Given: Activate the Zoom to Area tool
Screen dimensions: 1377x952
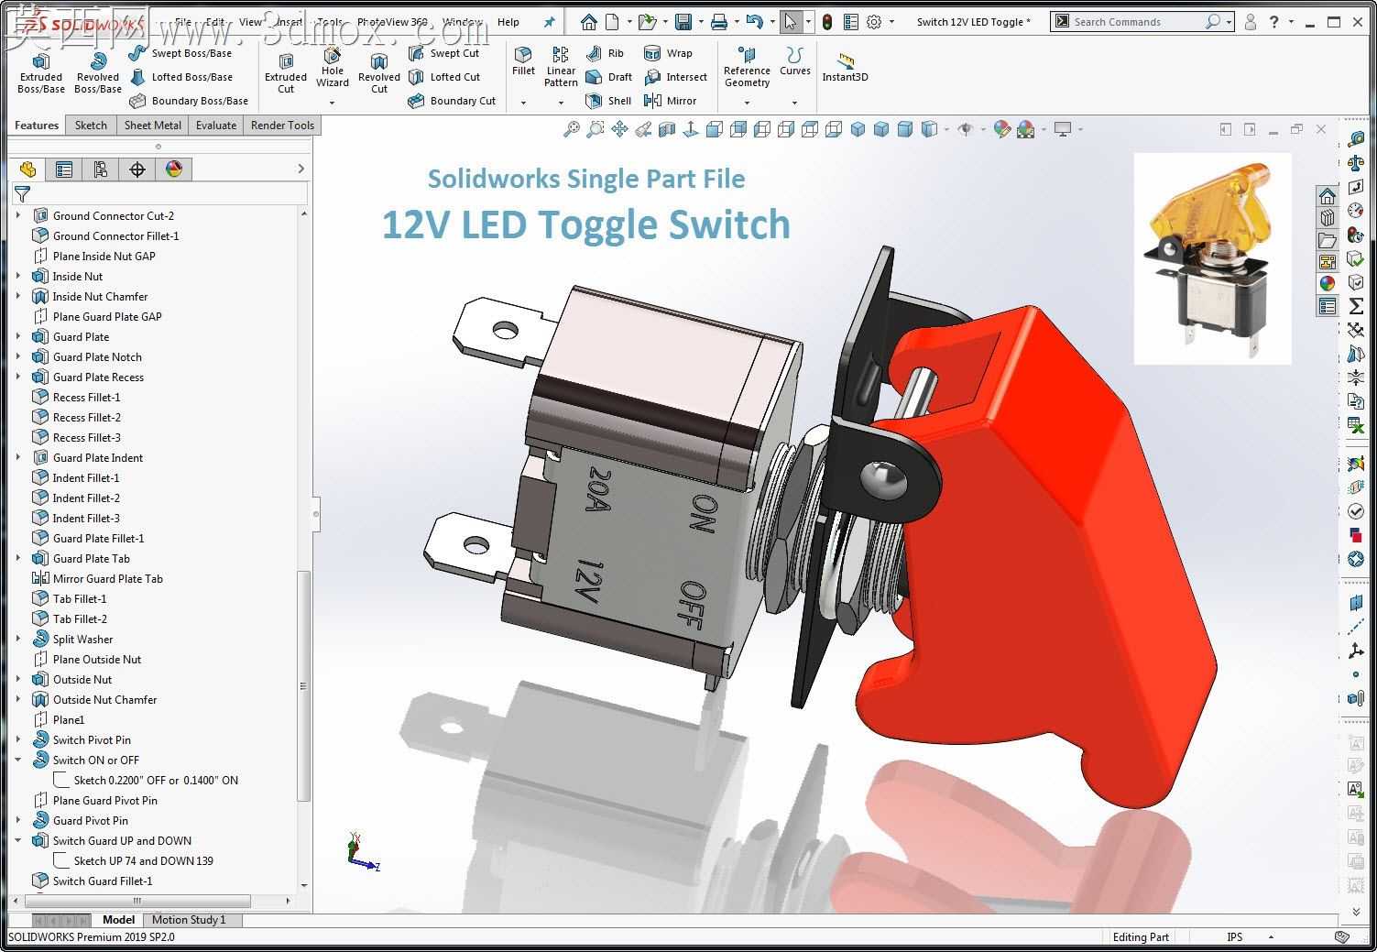Looking at the screenshot, I should [x=595, y=130].
